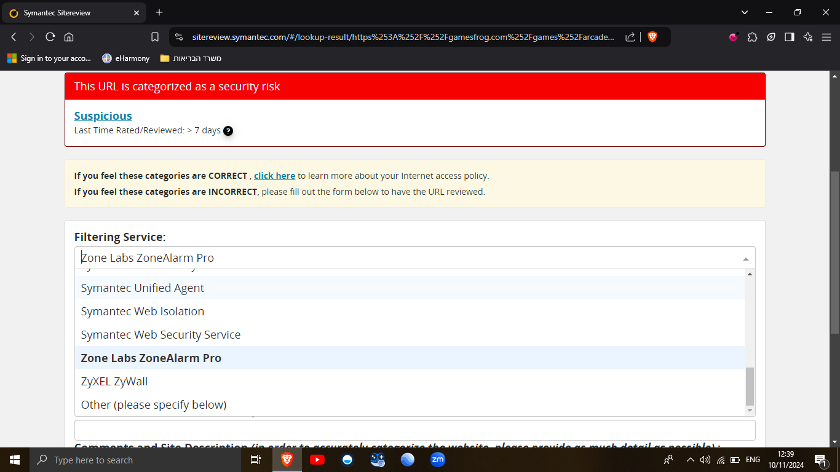This screenshot has height=472, width=840.
Task: Launch YouTube from the taskbar
Action: [x=317, y=460]
